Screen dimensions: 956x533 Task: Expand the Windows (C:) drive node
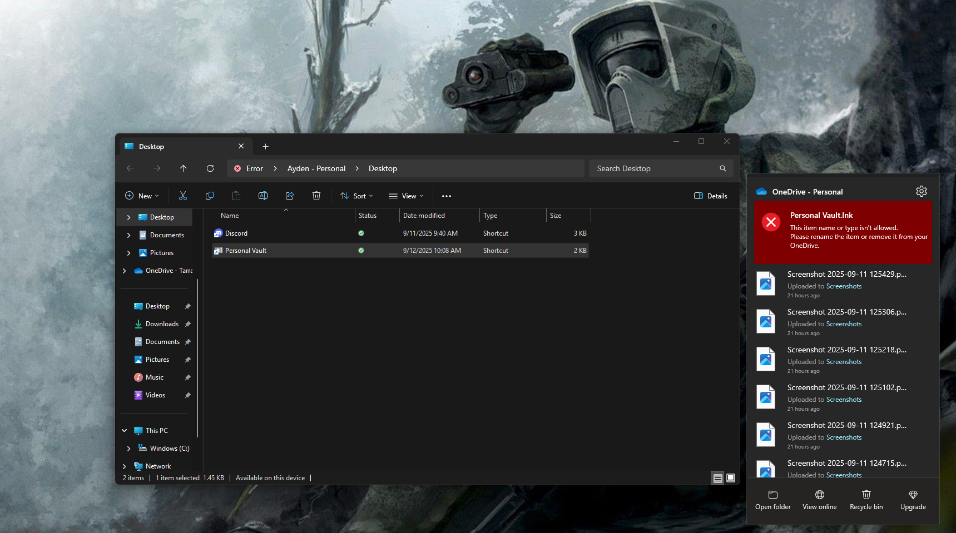point(128,449)
